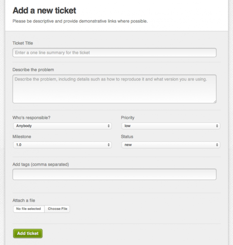
Task: Open the Priority dropdown showing low
Action: point(171,126)
